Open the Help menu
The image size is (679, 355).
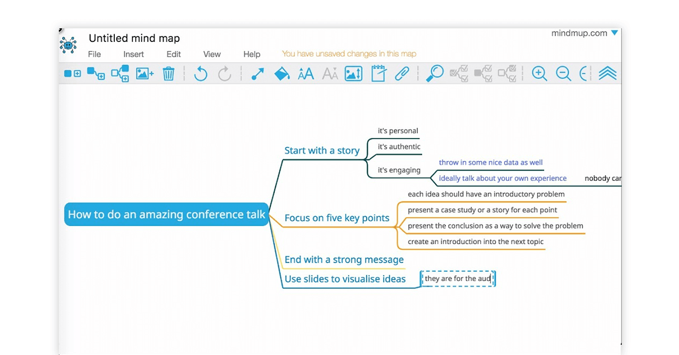tap(252, 54)
